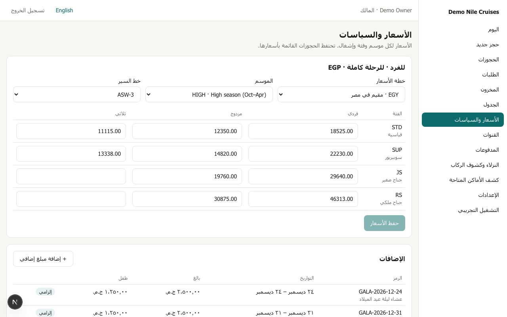Open القنوات in sidebar
Image resolution: width=507 pixels, height=317 pixels.
pyautogui.click(x=463, y=135)
